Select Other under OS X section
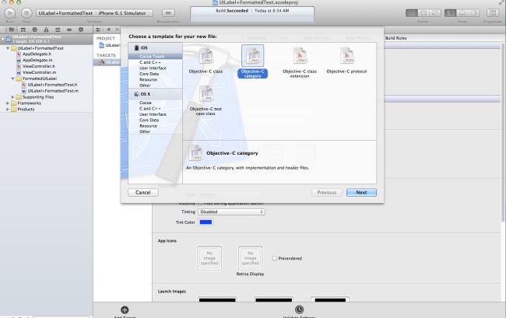 point(145,131)
